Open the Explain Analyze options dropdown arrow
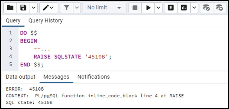 pyautogui.click(x=194, y=8)
